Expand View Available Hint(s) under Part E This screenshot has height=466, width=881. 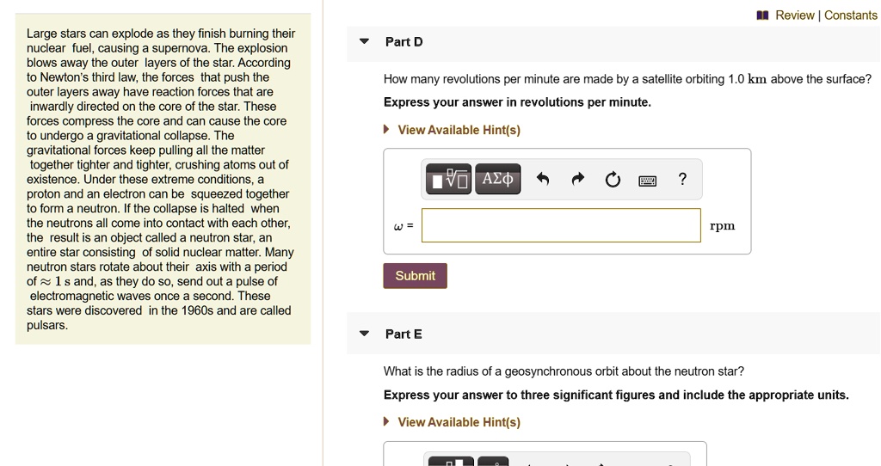(453, 422)
